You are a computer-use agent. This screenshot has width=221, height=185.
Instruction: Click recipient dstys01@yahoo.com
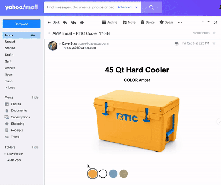point(82,48)
